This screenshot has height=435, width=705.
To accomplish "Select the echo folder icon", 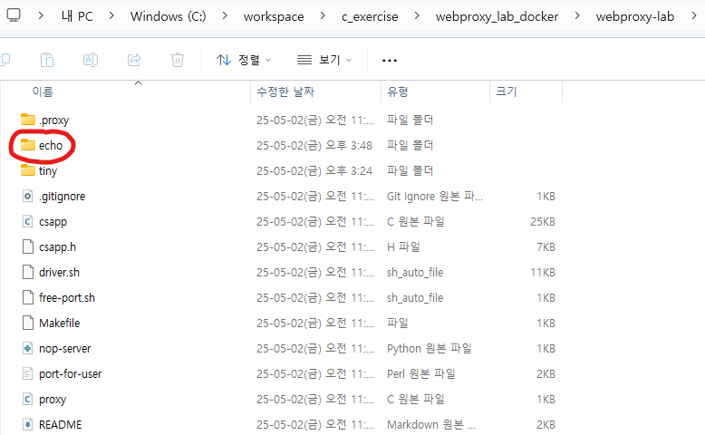I will click(x=28, y=145).
